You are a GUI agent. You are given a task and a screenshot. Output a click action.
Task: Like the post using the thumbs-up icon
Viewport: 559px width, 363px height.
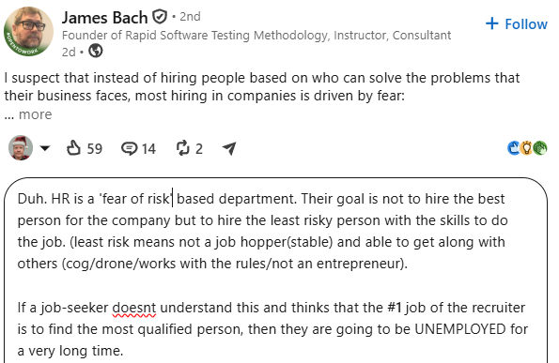point(74,148)
